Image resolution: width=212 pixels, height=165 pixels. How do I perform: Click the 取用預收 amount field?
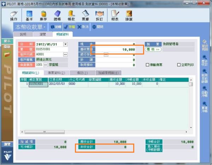pyautogui.click(x=115, y=65)
